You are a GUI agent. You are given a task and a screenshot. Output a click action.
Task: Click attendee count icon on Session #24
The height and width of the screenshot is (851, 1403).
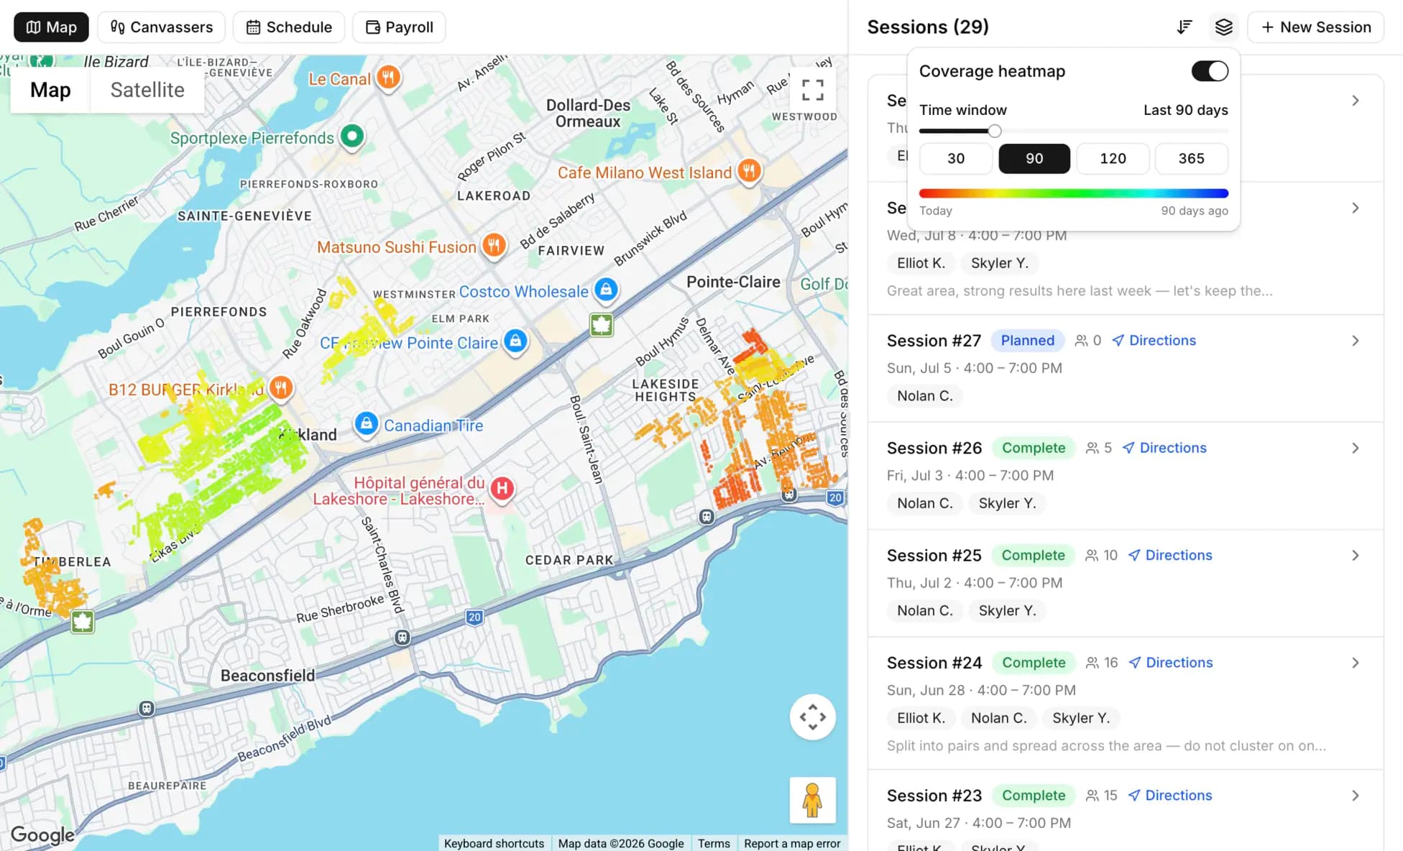[1092, 663]
